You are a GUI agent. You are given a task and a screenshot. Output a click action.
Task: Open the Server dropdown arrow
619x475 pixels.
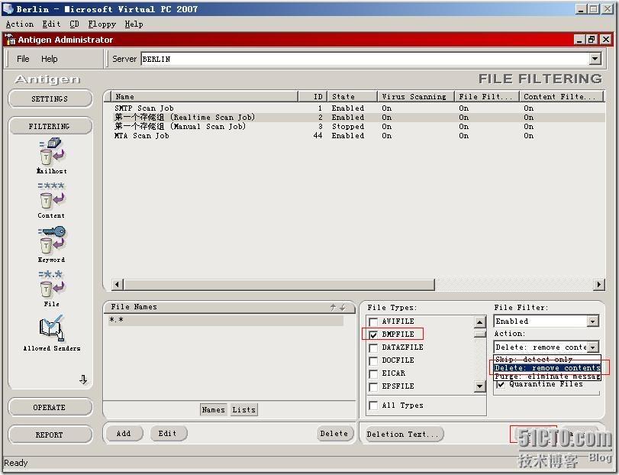point(595,60)
